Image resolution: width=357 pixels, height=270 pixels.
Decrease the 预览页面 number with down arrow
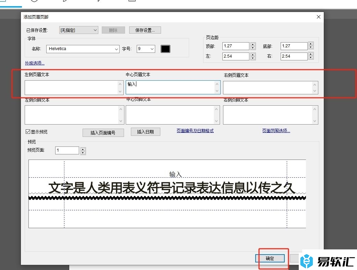(x=83, y=153)
